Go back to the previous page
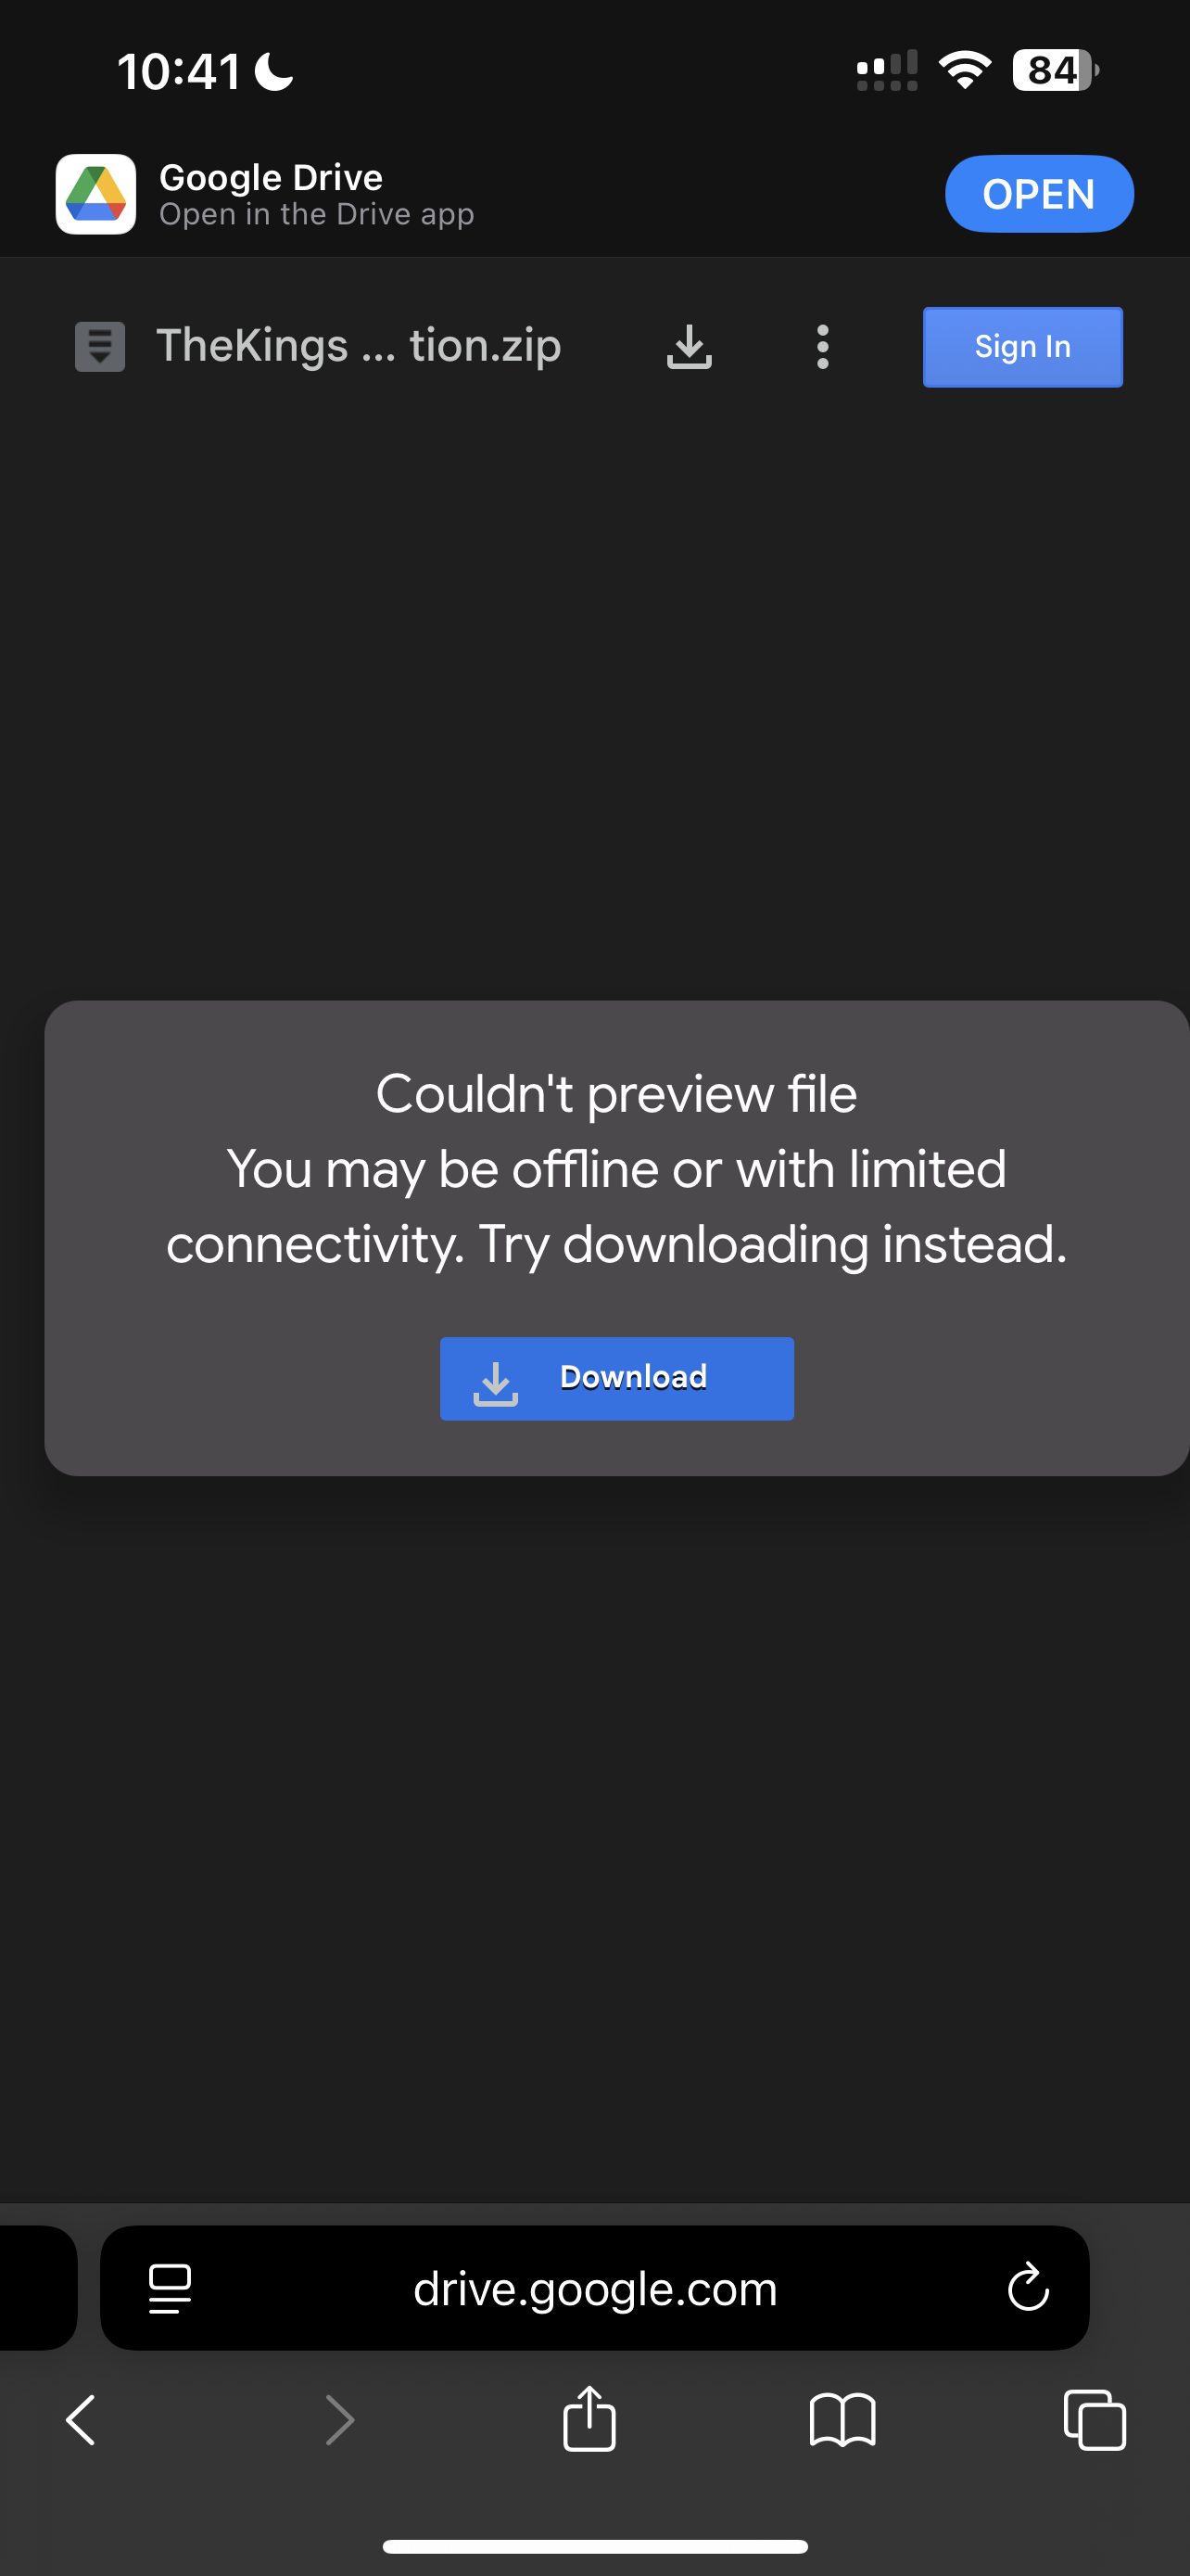Image resolution: width=1190 pixels, height=2576 pixels. pos(81,2421)
